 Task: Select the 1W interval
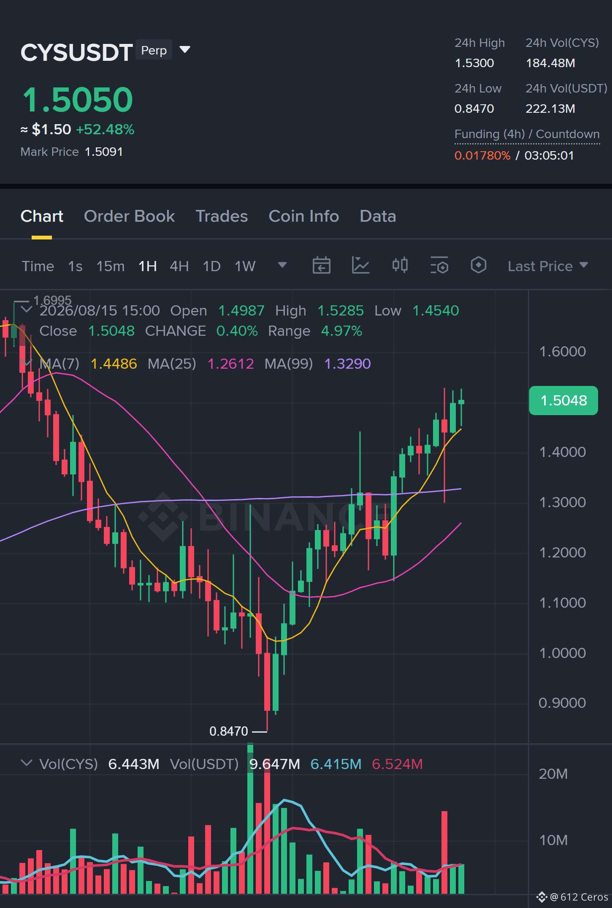coord(245,266)
